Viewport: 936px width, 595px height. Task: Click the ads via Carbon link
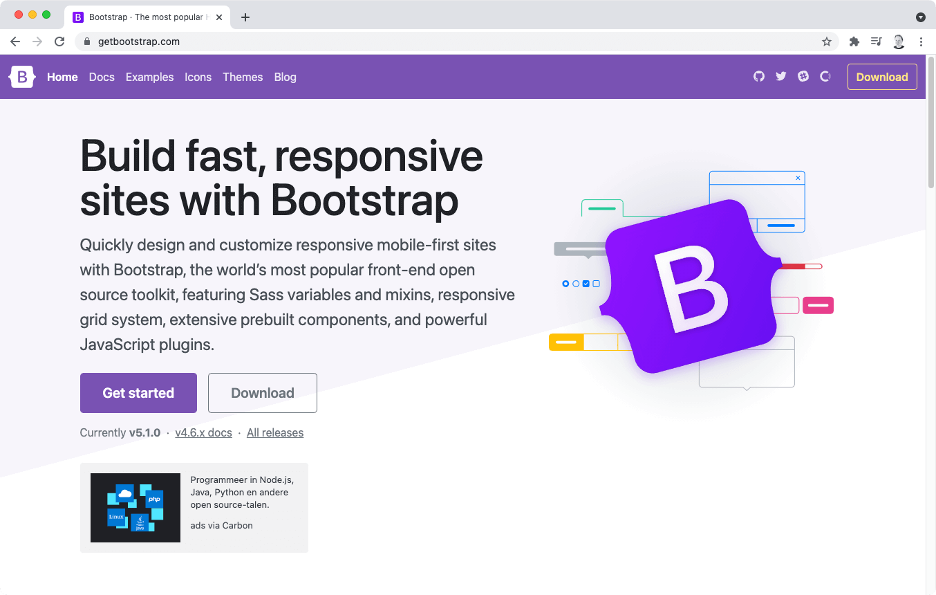pyautogui.click(x=221, y=525)
